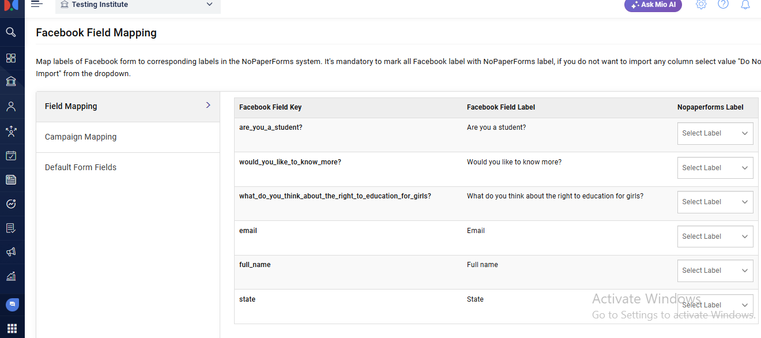This screenshot has height=338, width=761.
Task: Click the Field Mapping tab
Action: click(x=71, y=106)
